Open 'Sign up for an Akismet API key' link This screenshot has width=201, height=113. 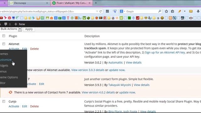click(165, 52)
